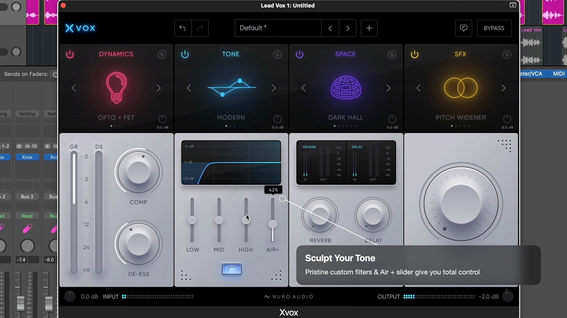The width and height of the screenshot is (567, 318).
Task: Click the COMP knob
Action: (x=138, y=172)
